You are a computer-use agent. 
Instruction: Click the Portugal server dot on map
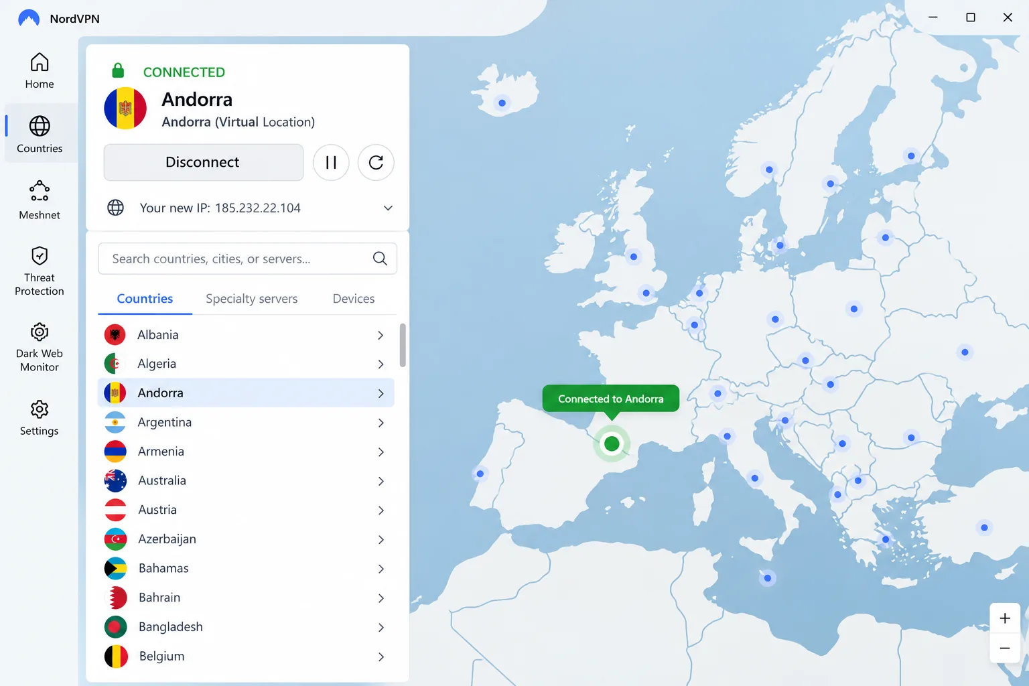pyautogui.click(x=480, y=474)
